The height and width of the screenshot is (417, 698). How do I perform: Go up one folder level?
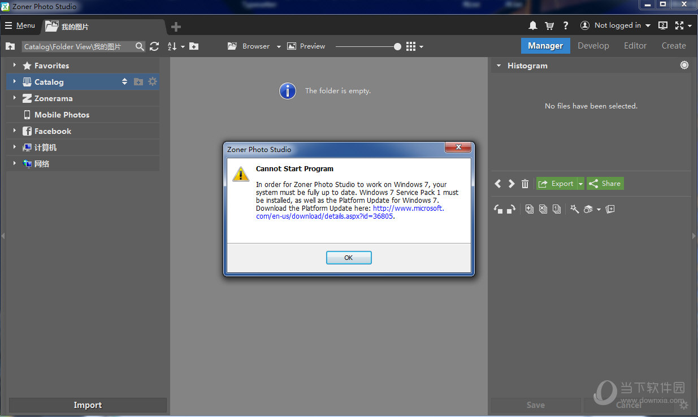[x=10, y=46]
